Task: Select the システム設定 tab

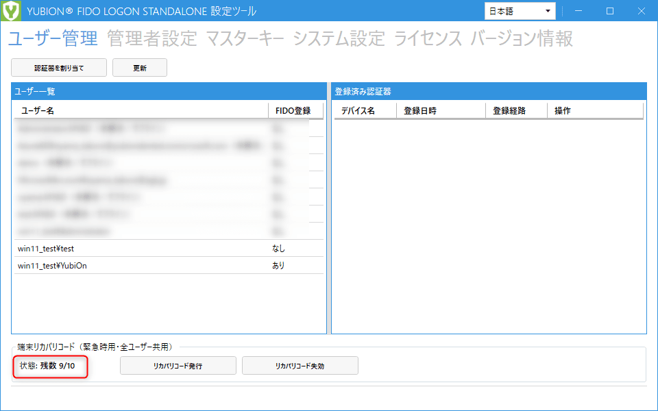Action: pos(339,38)
